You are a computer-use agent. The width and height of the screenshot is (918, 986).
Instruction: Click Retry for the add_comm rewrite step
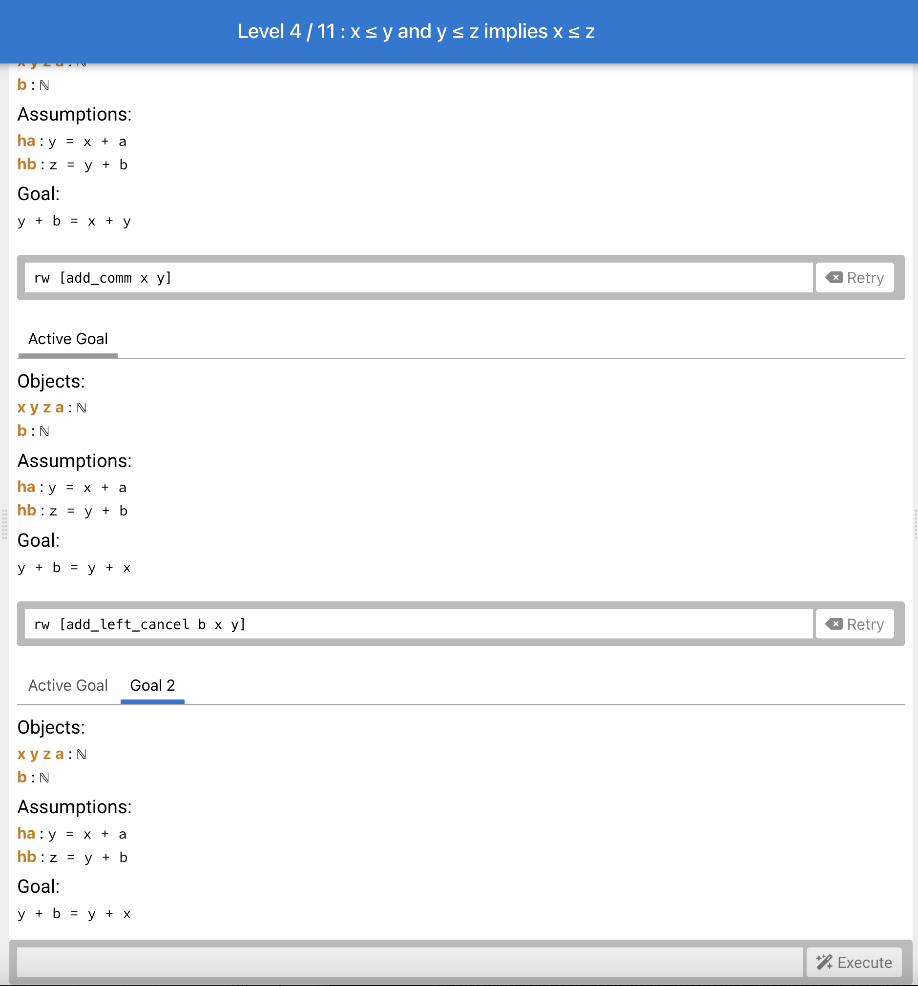(x=855, y=278)
